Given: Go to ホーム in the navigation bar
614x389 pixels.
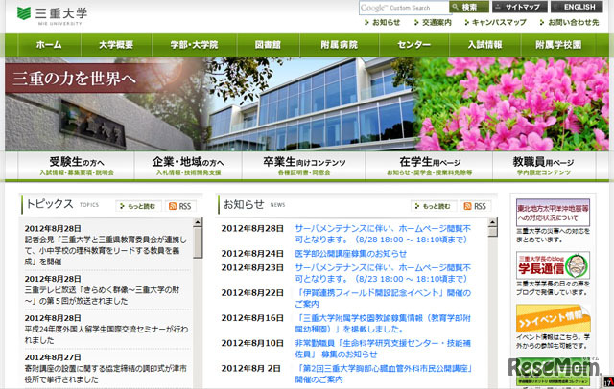Looking at the screenshot, I should 49,45.
